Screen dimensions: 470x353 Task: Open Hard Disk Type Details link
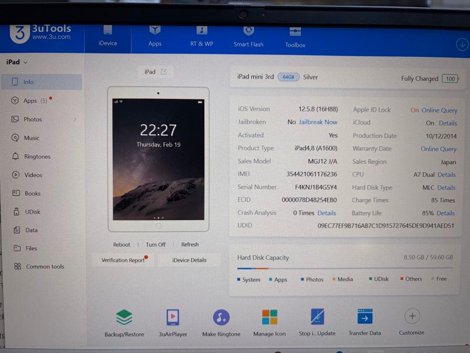point(446,187)
